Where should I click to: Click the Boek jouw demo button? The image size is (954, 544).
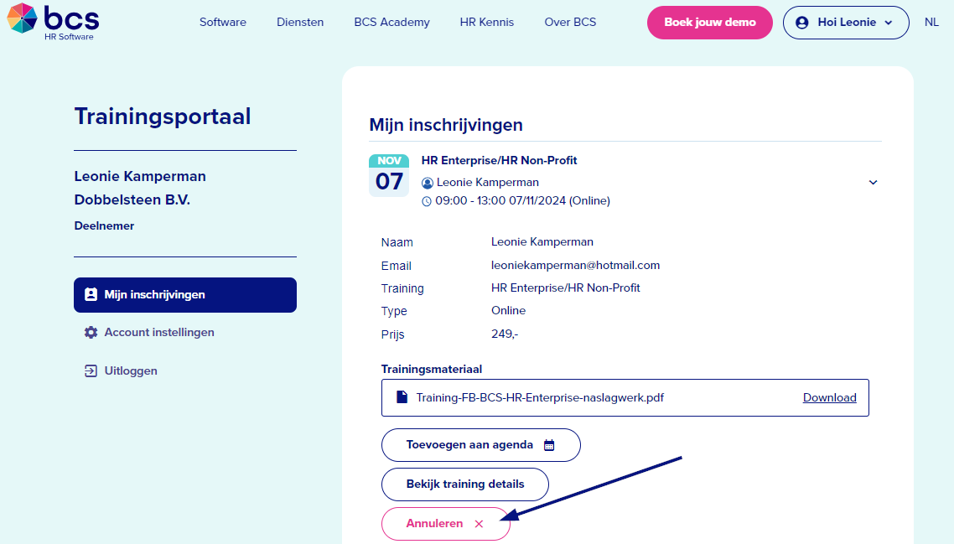710,23
